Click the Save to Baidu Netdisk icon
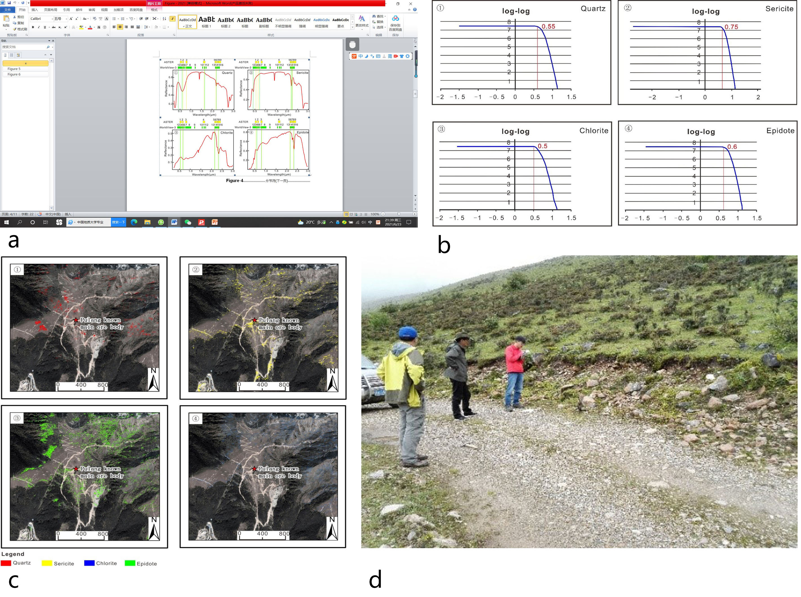The image size is (801, 597). click(x=395, y=19)
